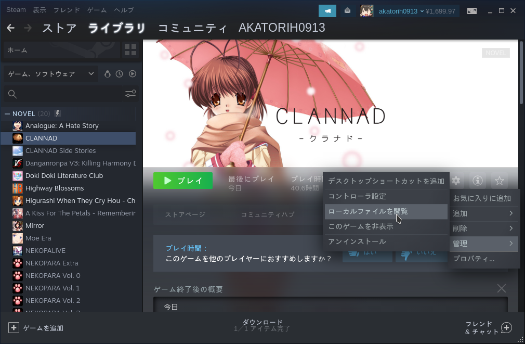Open advanced filter sliders icon

click(130, 94)
